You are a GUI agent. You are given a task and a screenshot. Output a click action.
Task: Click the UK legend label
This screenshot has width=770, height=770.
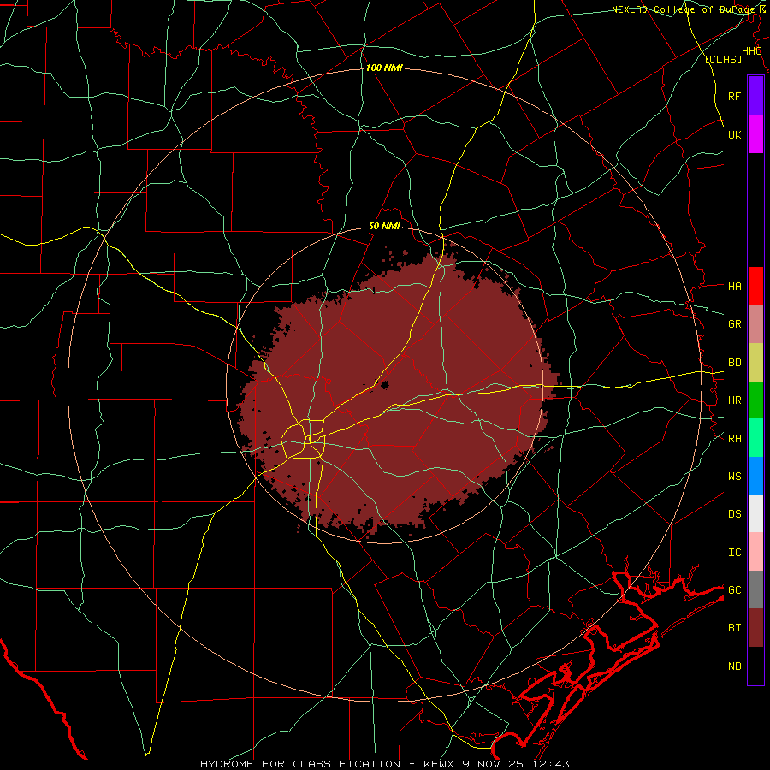[x=734, y=134]
